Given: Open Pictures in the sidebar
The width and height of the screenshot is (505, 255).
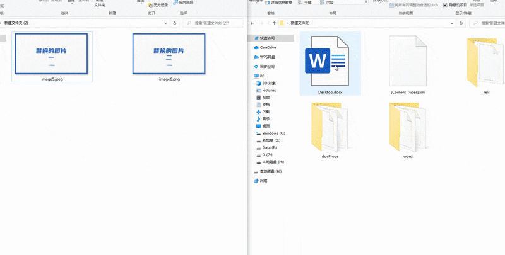Looking at the screenshot, I should [x=266, y=90].
